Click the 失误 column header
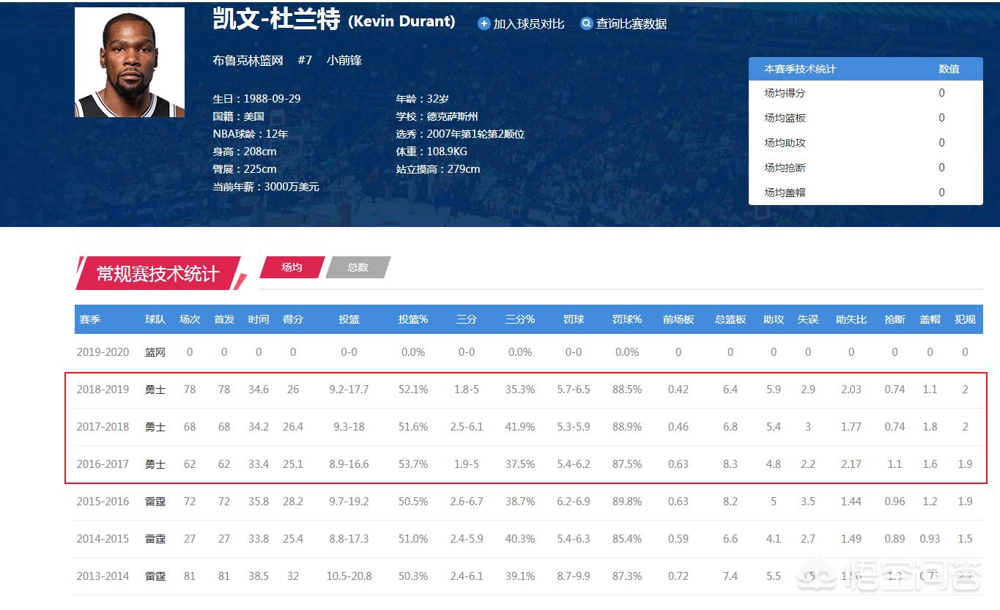1000x610 pixels. 808,319
